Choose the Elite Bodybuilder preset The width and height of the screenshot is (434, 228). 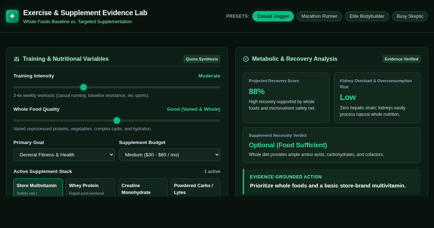(x=367, y=16)
